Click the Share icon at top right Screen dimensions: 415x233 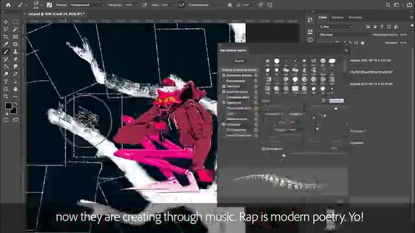[409, 5]
